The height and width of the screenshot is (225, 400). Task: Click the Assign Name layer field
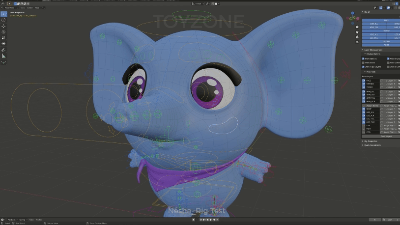tap(372, 106)
